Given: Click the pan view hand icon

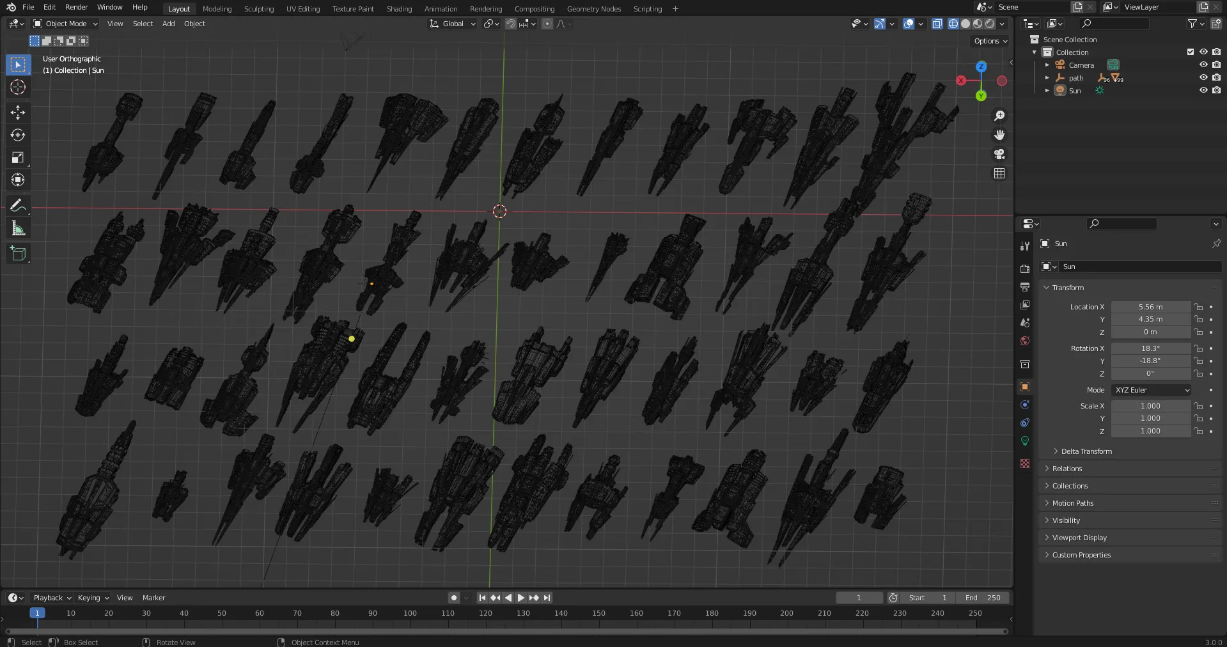Looking at the screenshot, I should pos(999,135).
